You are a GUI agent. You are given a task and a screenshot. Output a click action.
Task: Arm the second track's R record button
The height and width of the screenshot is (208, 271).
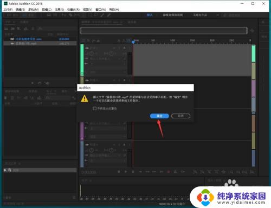click(124, 80)
